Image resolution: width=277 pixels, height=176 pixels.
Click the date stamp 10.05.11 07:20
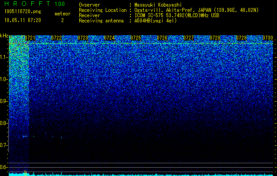click(x=22, y=20)
